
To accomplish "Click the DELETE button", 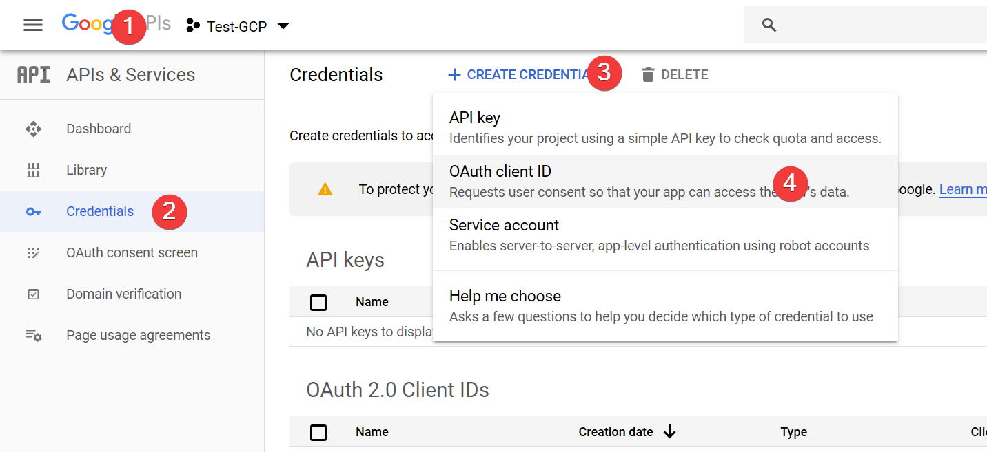I will tap(674, 74).
